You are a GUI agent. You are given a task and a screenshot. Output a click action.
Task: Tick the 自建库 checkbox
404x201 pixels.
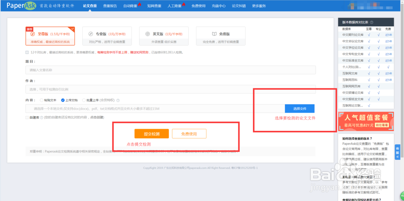point(27,117)
